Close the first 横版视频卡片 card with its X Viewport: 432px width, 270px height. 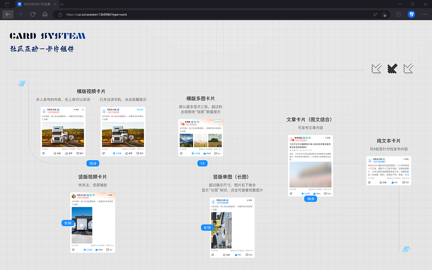pos(83,110)
